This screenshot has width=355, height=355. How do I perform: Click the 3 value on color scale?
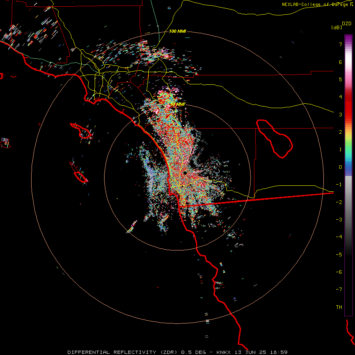click(340, 114)
